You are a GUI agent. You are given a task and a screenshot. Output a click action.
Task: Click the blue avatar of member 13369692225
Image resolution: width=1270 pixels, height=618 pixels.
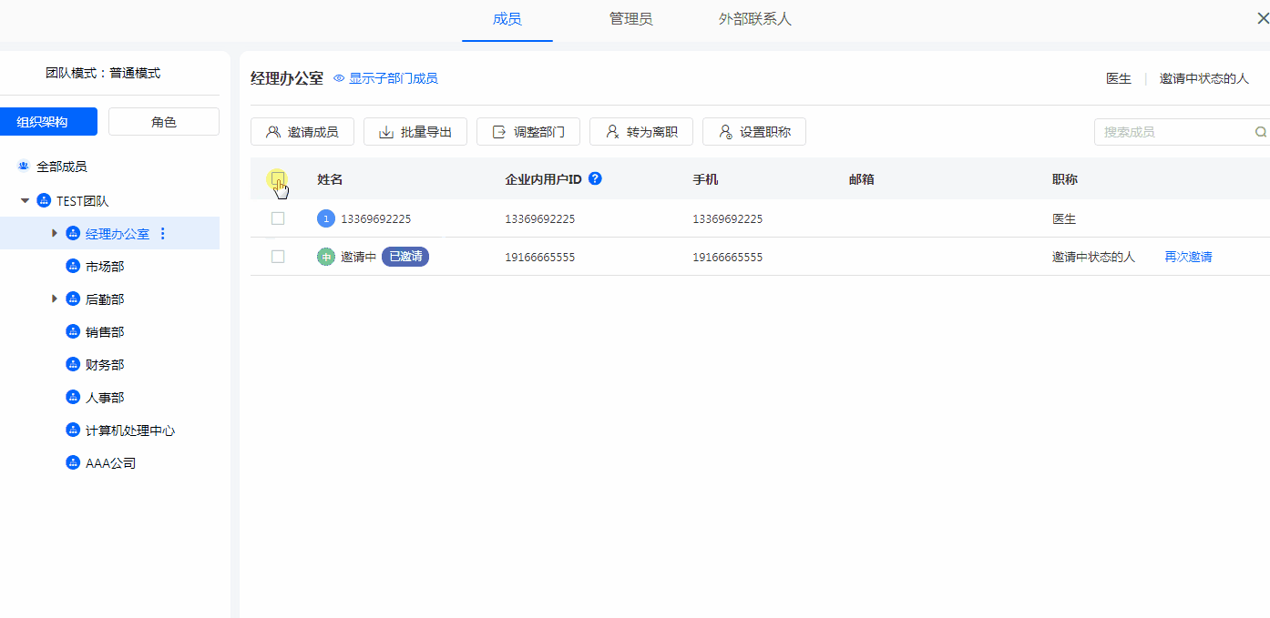326,218
